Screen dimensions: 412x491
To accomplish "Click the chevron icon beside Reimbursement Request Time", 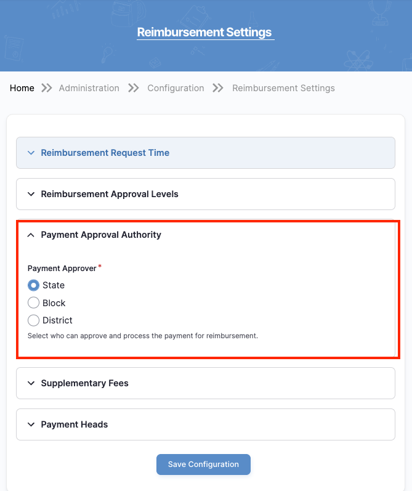I will click(x=31, y=153).
